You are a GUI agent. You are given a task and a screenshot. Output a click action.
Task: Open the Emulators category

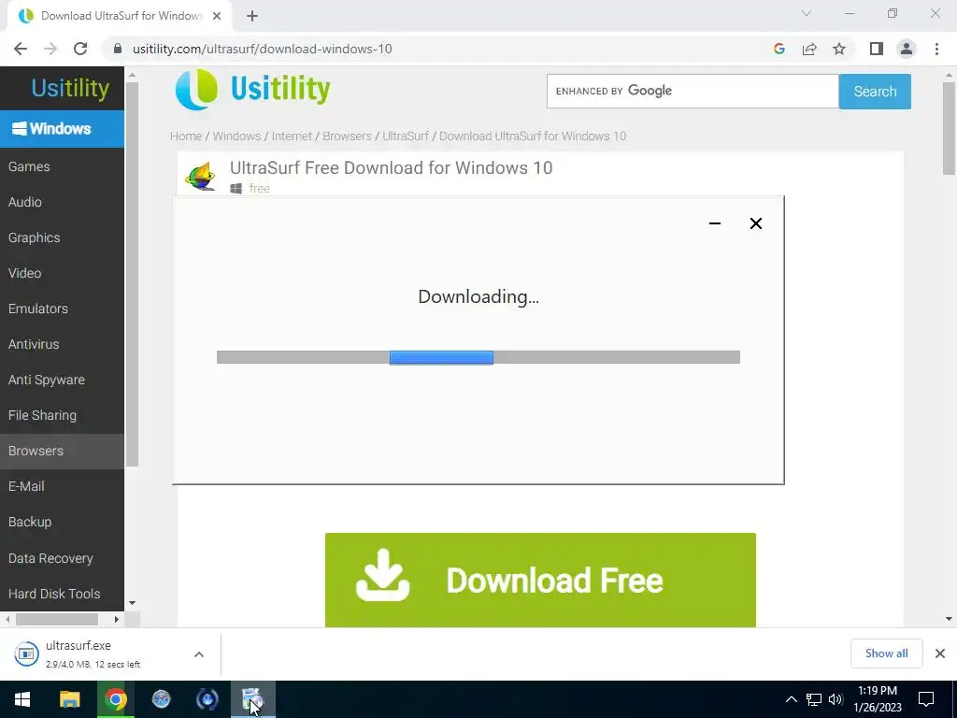pyautogui.click(x=62, y=309)
